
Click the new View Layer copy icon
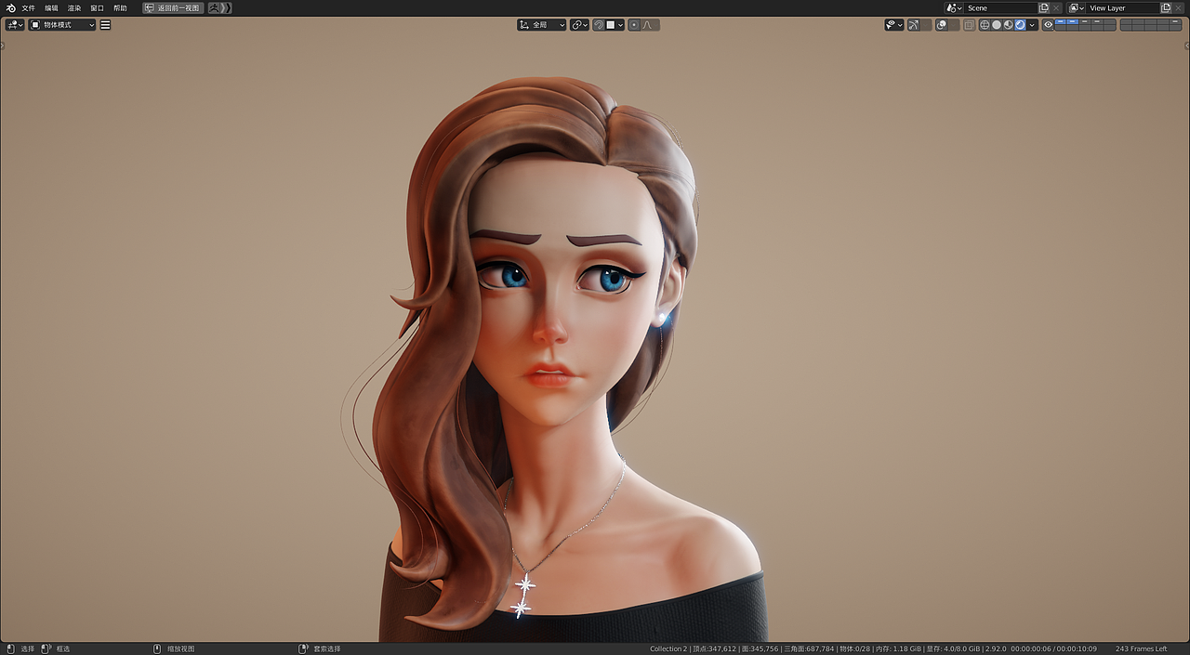pos(1166,7)
